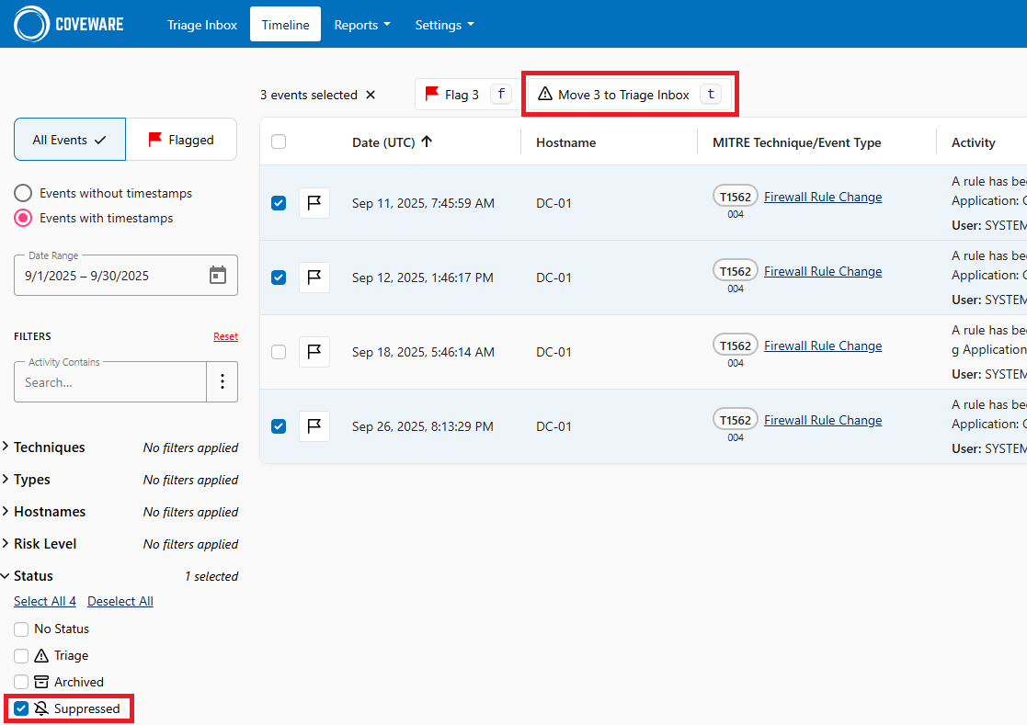
Task: Show only Flagged events
Action: click(181, 140)
